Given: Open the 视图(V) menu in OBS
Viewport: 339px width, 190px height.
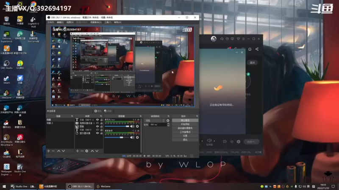Looking at the screenshot, I should click(70, 22).
